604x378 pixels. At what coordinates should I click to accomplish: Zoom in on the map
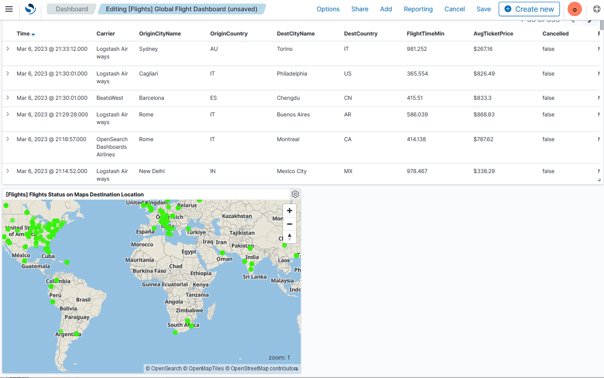[x=289, y=211]
